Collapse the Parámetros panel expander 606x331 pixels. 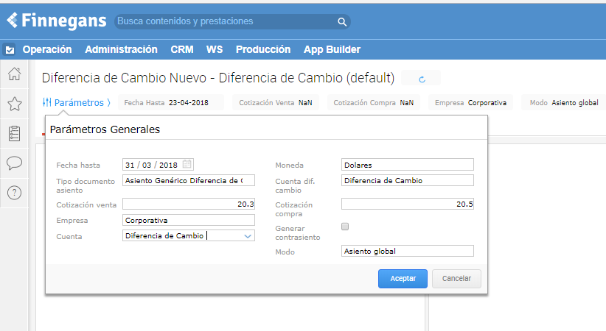coord(77,103)
